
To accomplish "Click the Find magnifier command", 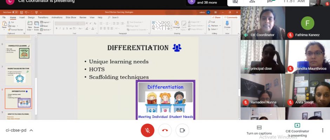I will 211,22.
